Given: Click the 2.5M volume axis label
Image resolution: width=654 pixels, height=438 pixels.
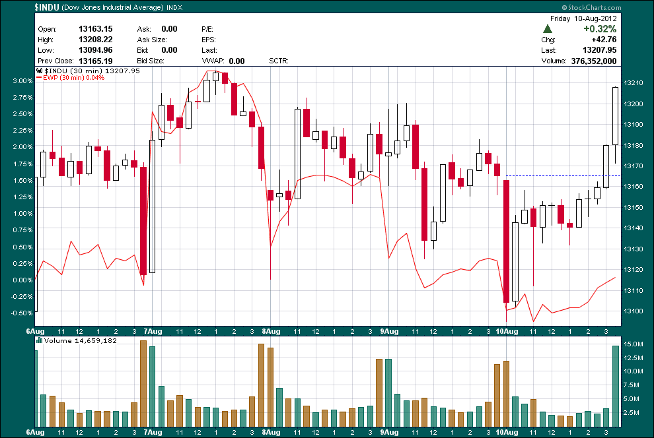Looking at the screenshot, I should [632, 412].
